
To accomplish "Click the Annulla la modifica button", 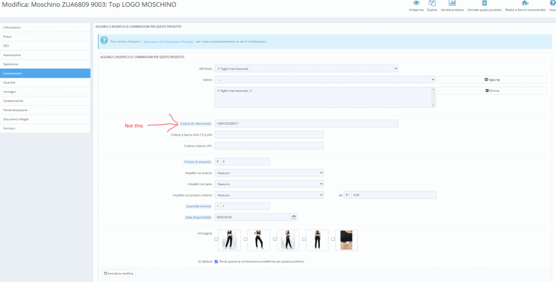I will point(119,274).
